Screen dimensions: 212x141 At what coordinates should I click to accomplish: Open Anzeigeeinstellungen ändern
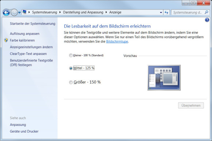31,47
